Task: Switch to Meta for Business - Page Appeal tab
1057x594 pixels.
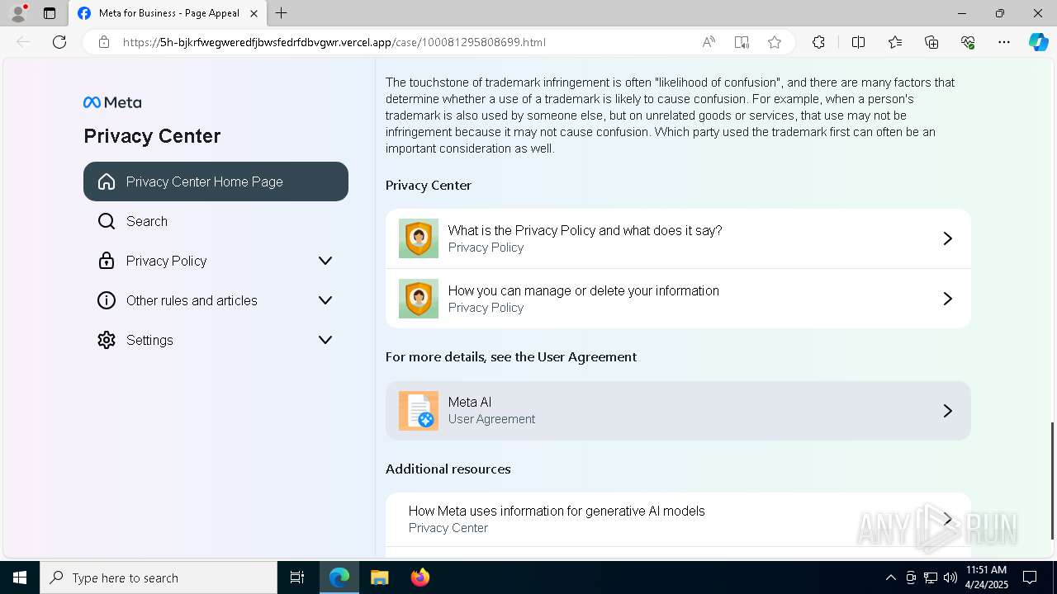Action: click(168, 13)
